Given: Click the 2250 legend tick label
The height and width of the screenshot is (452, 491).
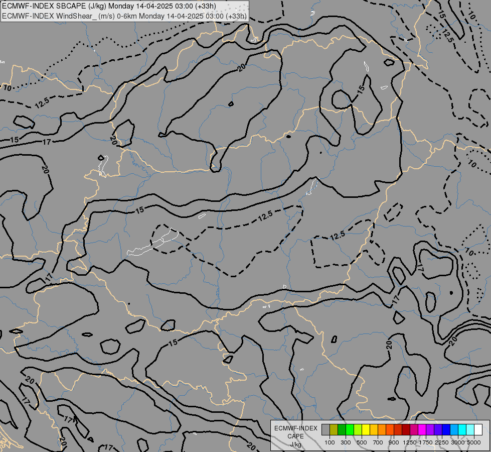Looking at the screenshot, I should (x=442, y=442).
